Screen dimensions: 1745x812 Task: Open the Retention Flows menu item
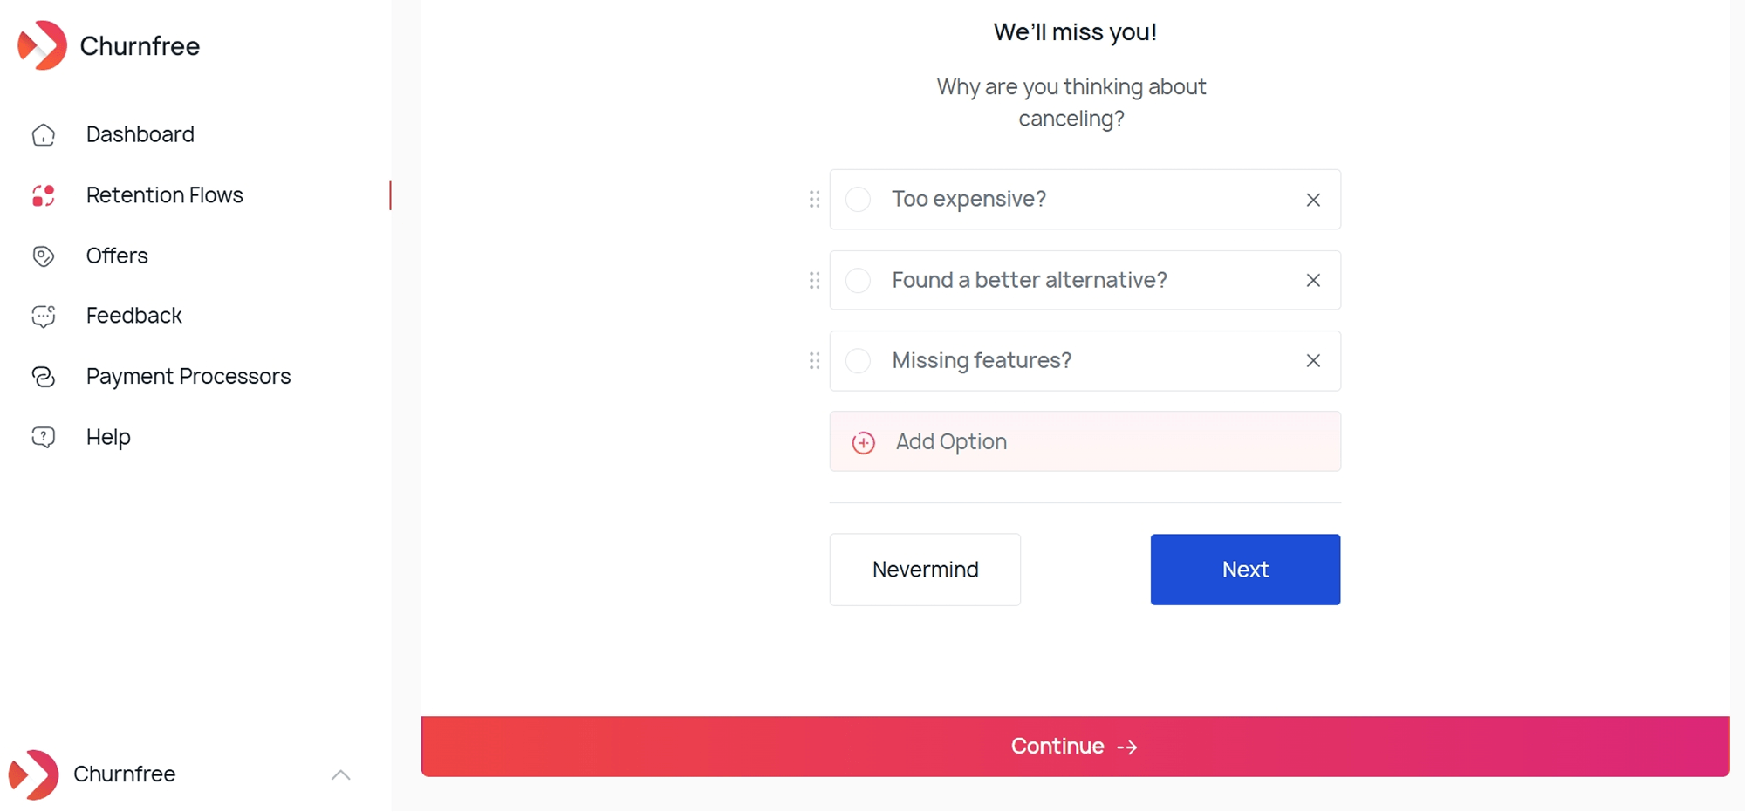(x=164, y=194)
